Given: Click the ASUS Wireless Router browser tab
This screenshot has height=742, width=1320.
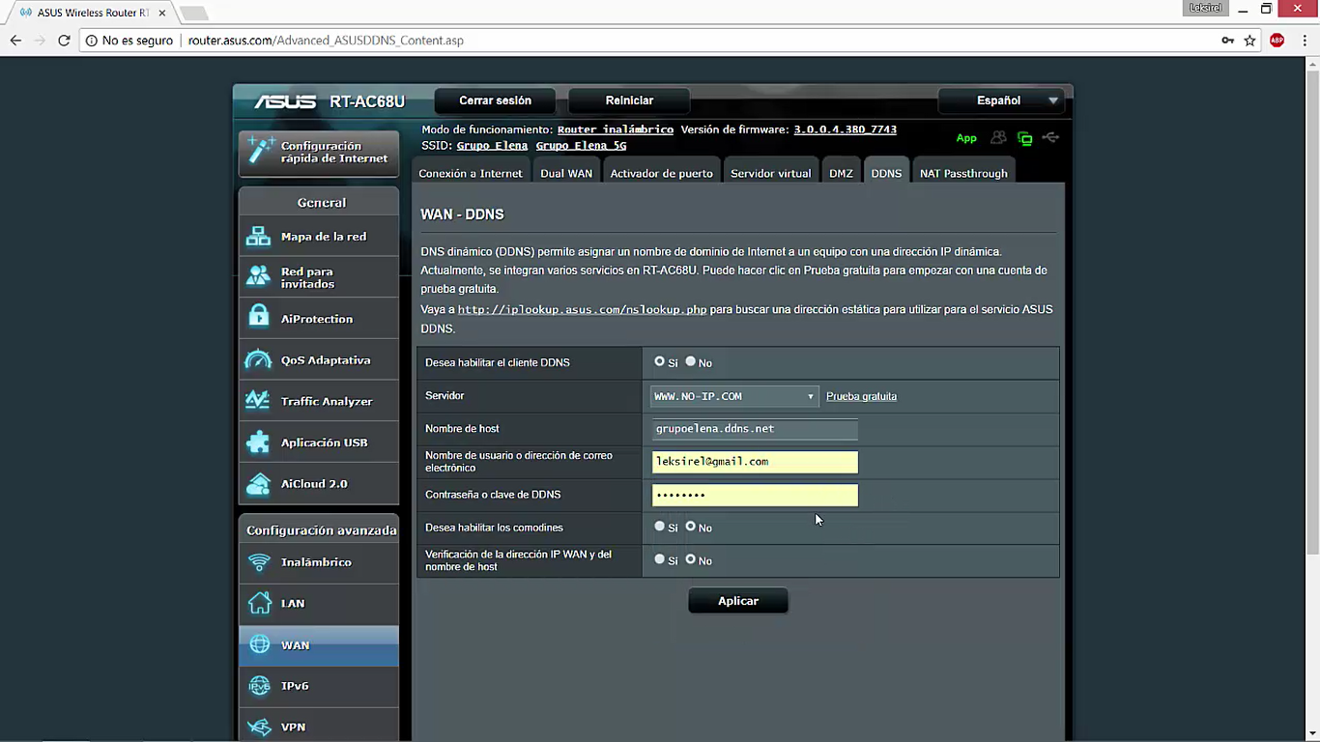Looking at the screenshot, I should coord(92,13).
